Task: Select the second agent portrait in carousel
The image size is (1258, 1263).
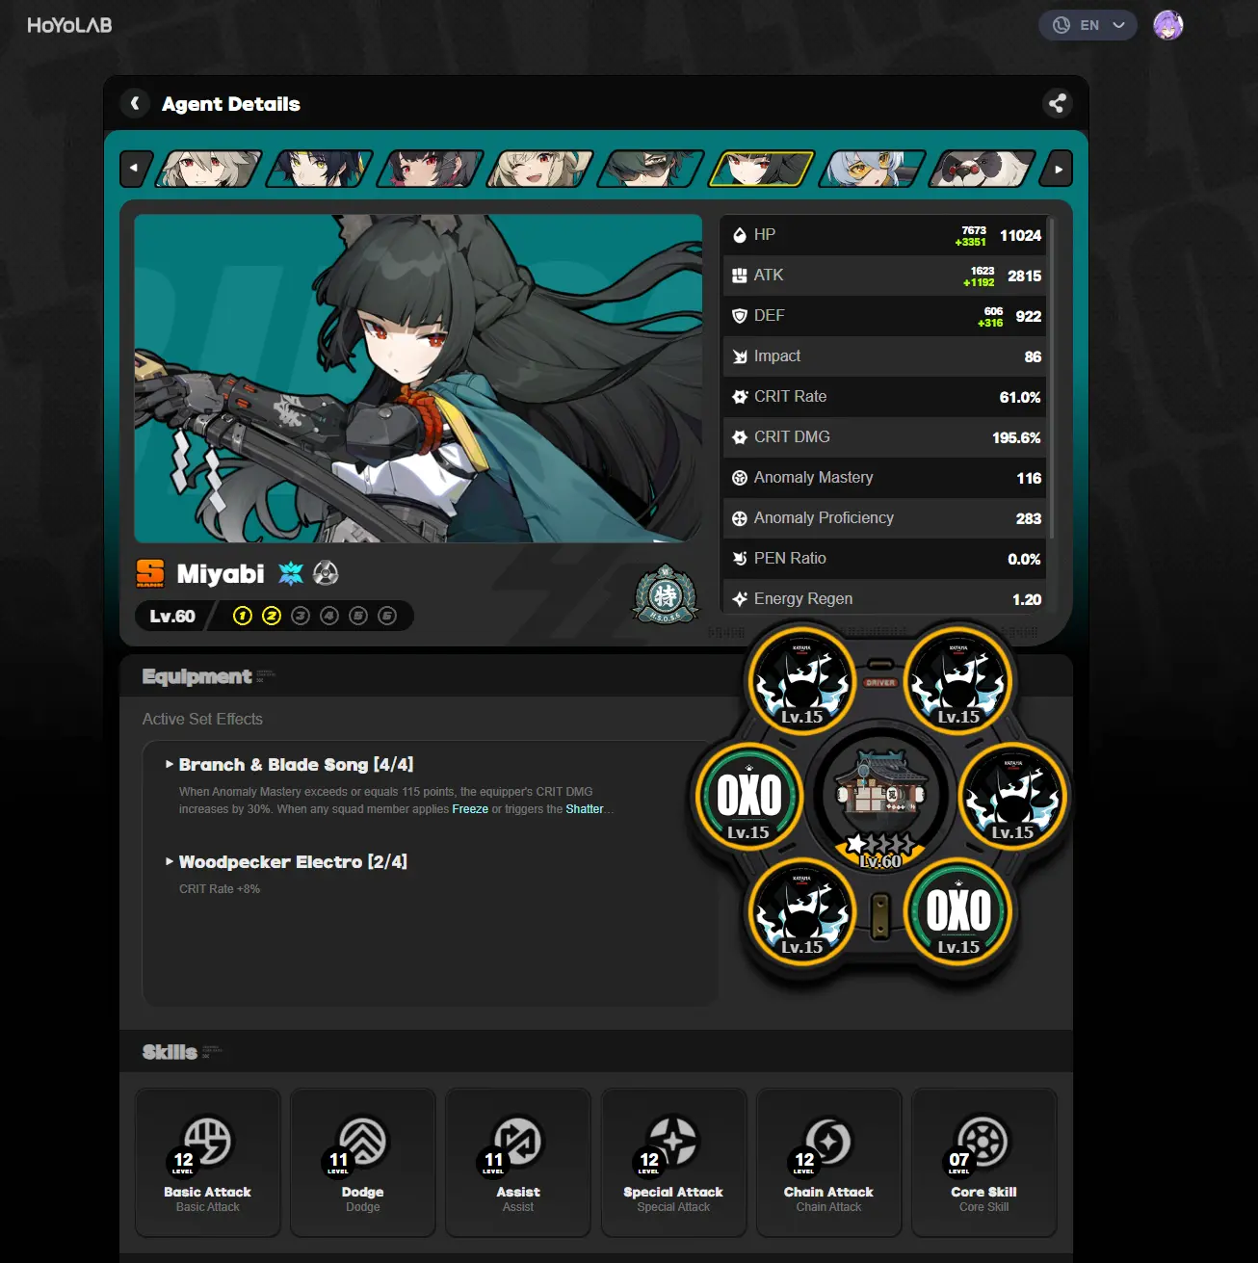Action: tap(319, 169)
